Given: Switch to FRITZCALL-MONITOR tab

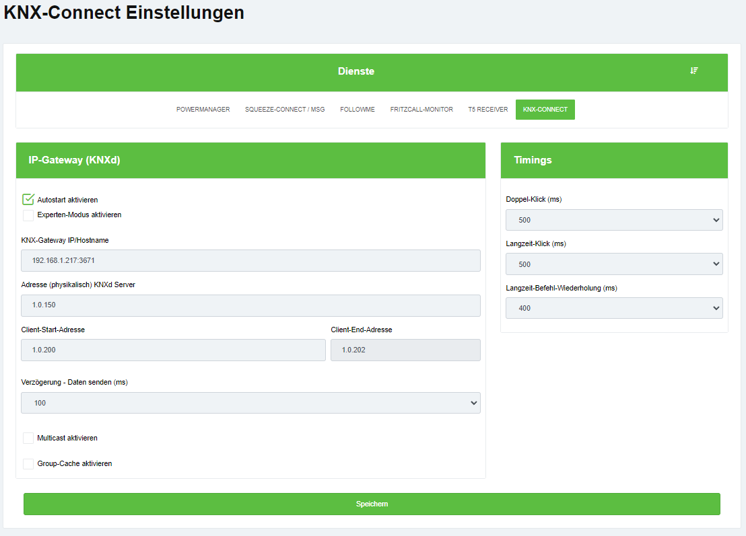Looking at the screenshot, I should coord(421,110).
